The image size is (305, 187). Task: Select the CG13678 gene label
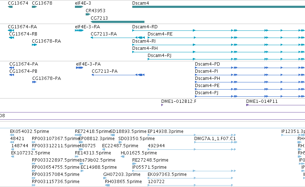pos(42,3)
